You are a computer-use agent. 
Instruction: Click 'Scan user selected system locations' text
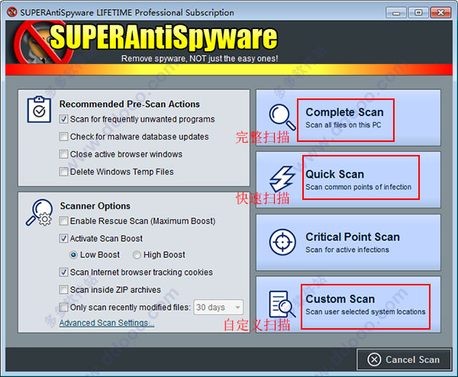pyautogui.click(x=366, y=311)
